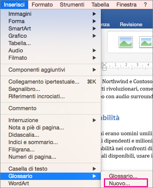
Task: Expand Componenti aggiuntivi submenu
Action: point(51,70)
